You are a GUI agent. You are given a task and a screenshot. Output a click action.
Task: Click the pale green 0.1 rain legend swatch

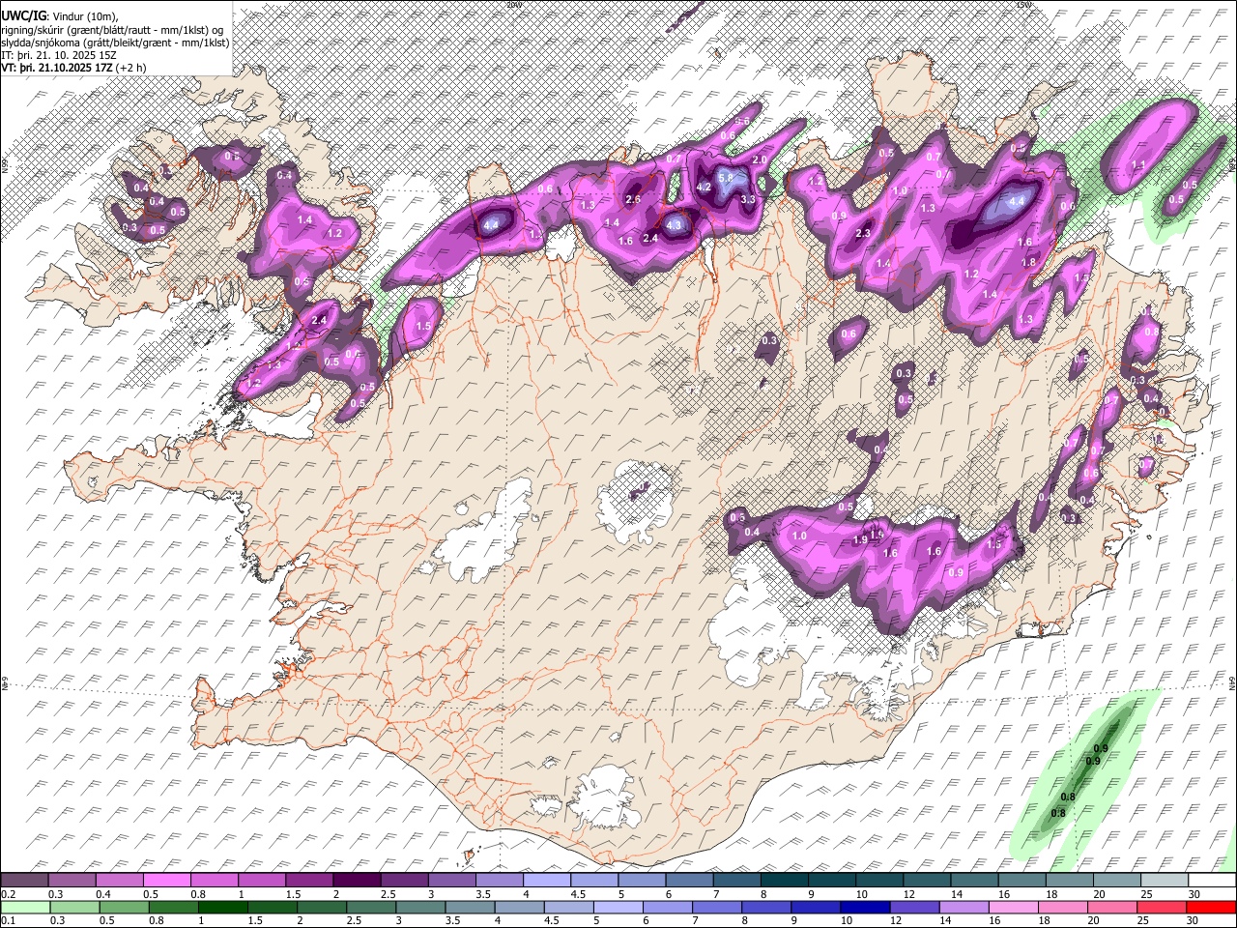tap(25, 907)
